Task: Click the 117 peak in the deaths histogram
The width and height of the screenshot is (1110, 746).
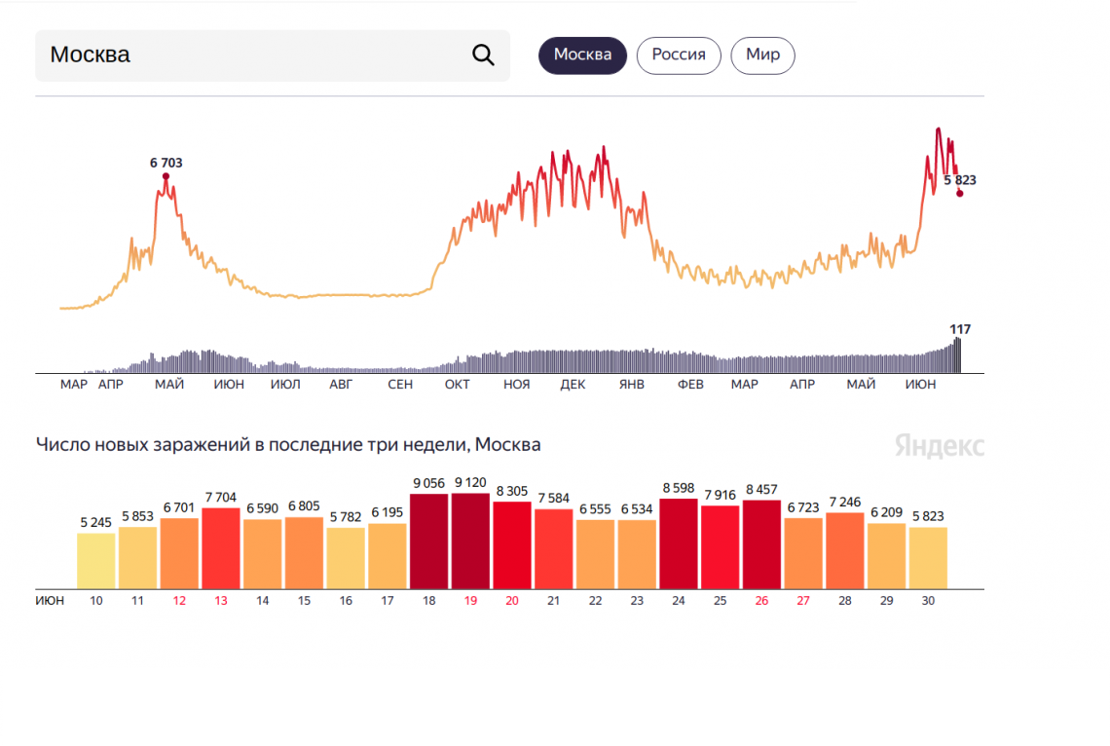Action: coord(958,354)
